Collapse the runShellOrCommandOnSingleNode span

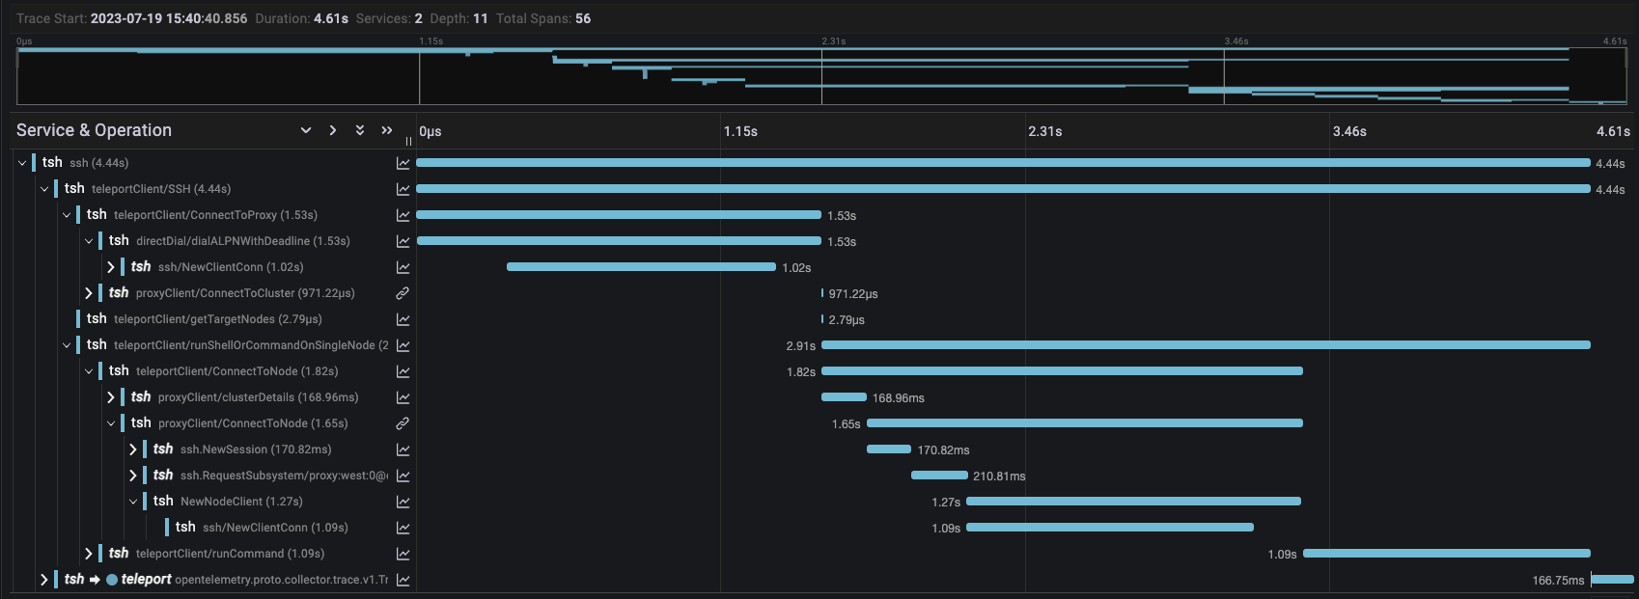[x=67, y=345]
